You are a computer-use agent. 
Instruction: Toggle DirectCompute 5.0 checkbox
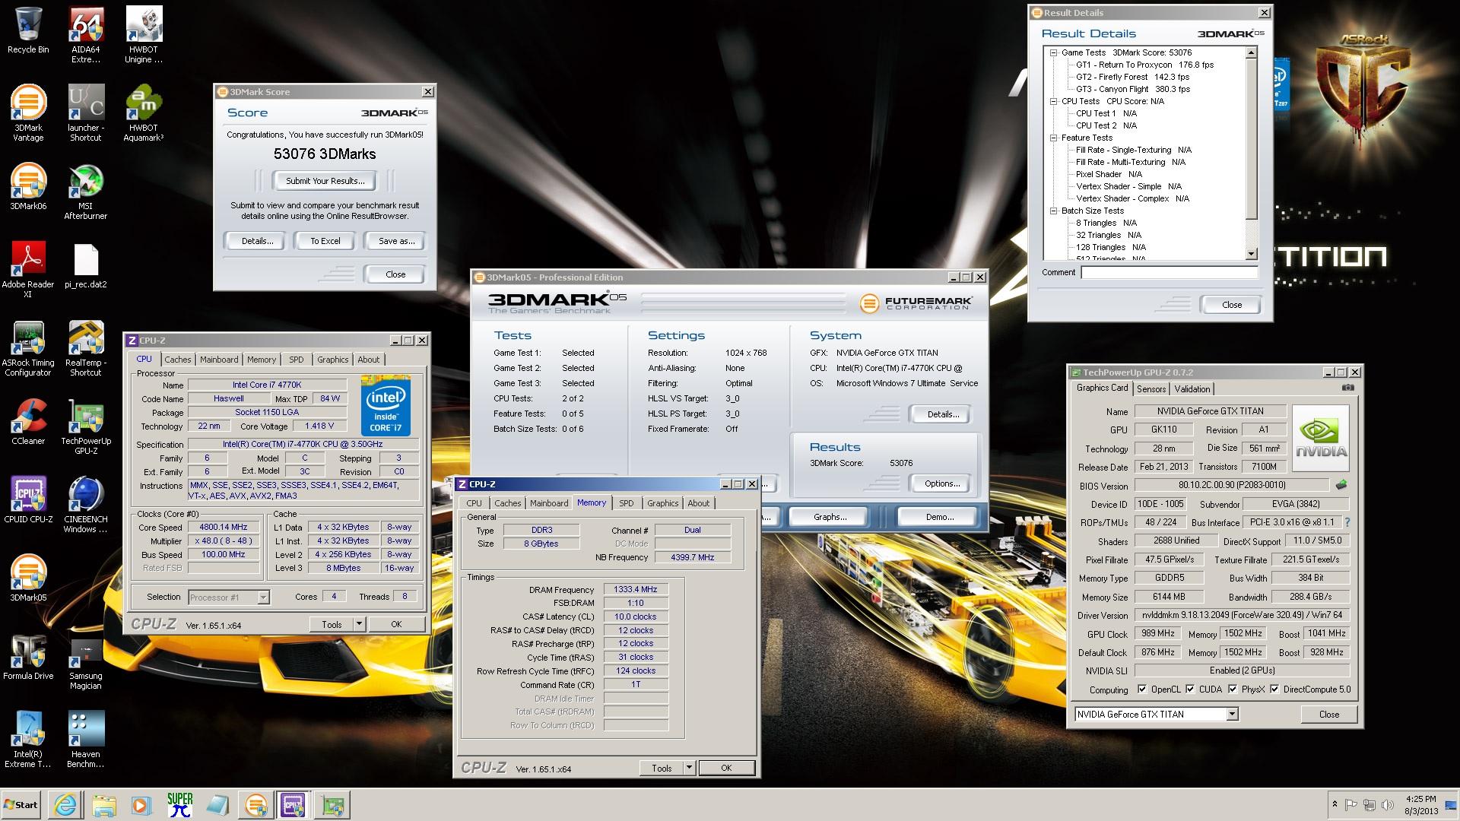tap(1274, 689)
